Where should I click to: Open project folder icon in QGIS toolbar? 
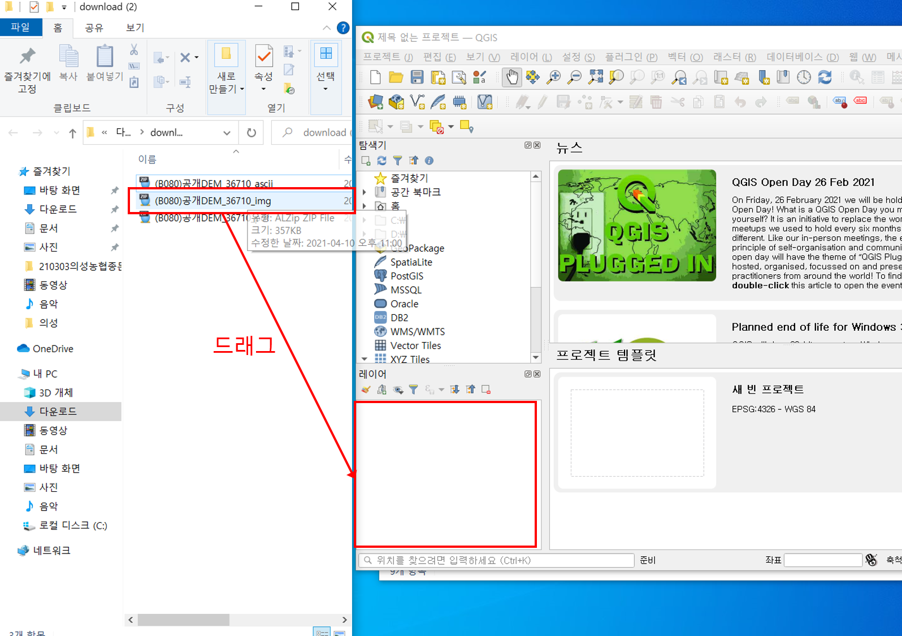396,77
